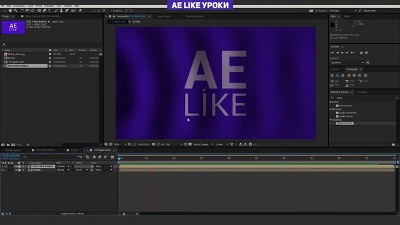The image size is (400, 225).
Task: Select Radio Waves effect in presets
Action: coord(346,116)
